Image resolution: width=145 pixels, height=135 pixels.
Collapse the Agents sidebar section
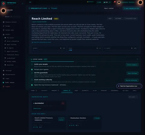click(x=22, y=35)
